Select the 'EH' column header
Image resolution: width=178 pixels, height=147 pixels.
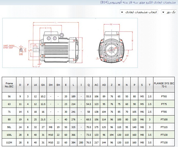[x=58, y=85]
